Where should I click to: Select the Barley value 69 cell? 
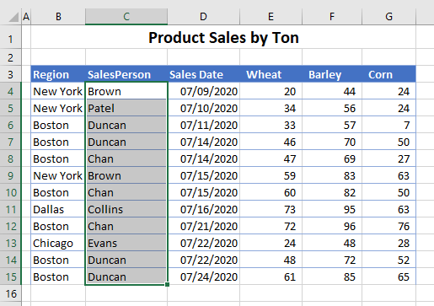[x=332, y=158]
